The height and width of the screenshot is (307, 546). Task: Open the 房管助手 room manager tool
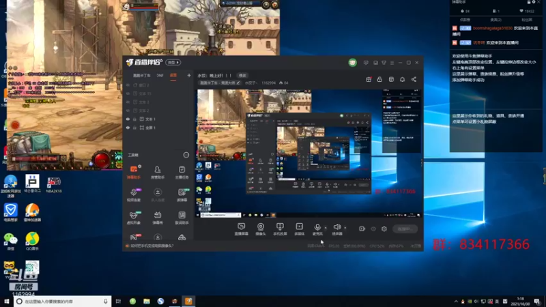[158, 172]
